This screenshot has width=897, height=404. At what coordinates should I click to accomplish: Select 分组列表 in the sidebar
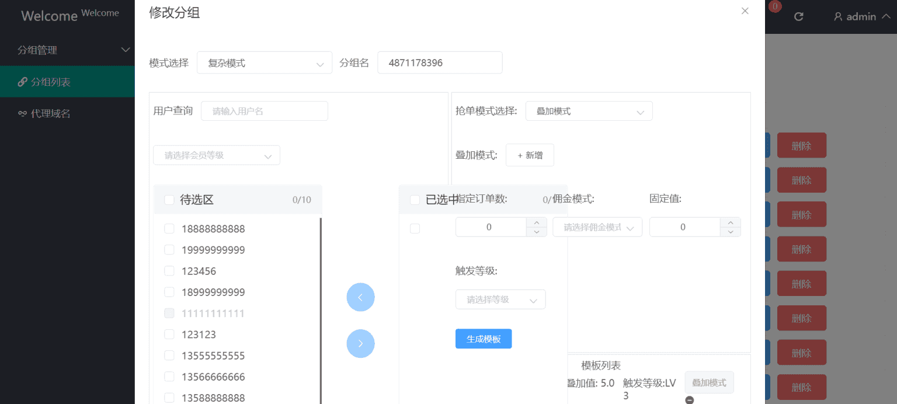pos(67,82)
